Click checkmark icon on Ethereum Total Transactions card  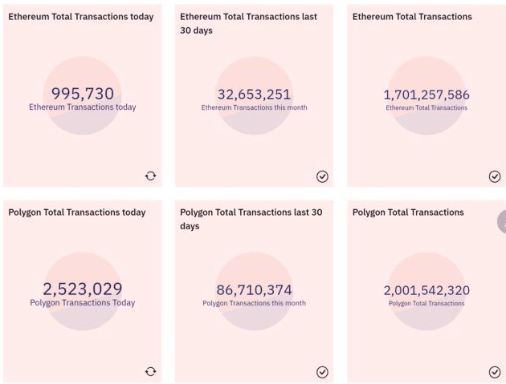pyautogui.click(x=495, y=176)
